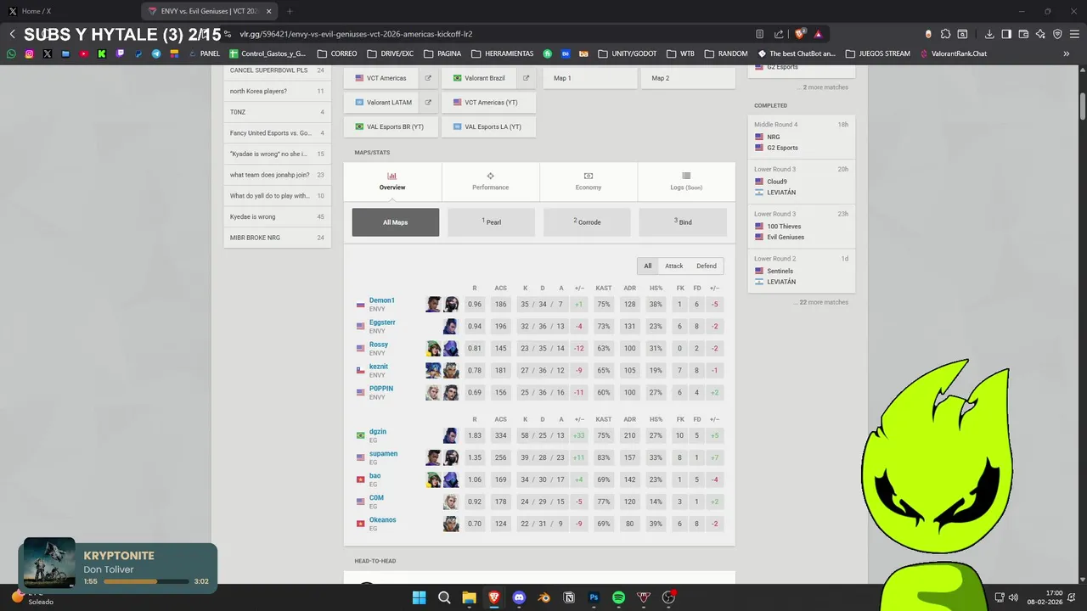The width and height of the screenshot is (1087, 611).
Task: Open the VAL Esports BR (YT) link
Action: point(391,126)
